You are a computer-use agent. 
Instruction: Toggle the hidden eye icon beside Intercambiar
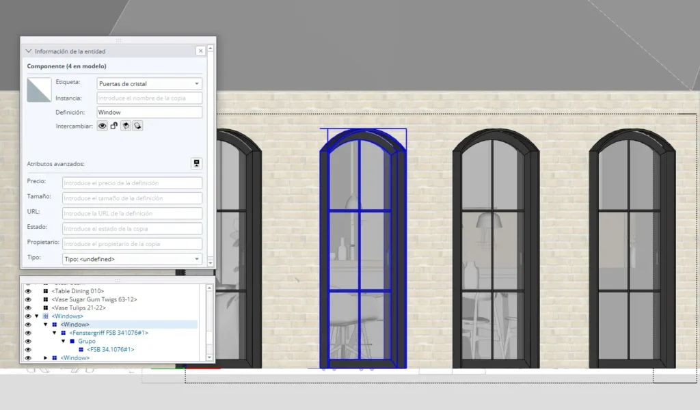[x=103, y=126]
